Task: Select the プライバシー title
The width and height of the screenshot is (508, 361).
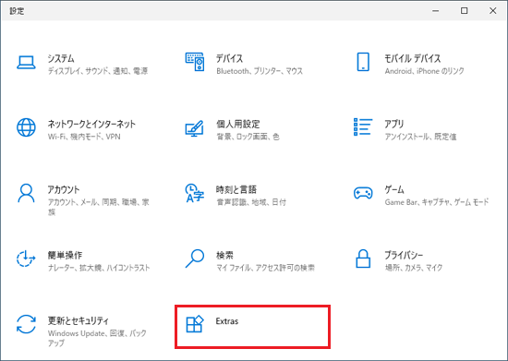Action: 404,255
